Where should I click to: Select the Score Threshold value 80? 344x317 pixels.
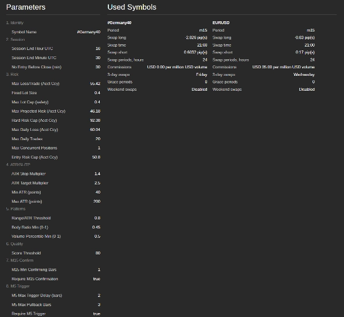[98, 253]
